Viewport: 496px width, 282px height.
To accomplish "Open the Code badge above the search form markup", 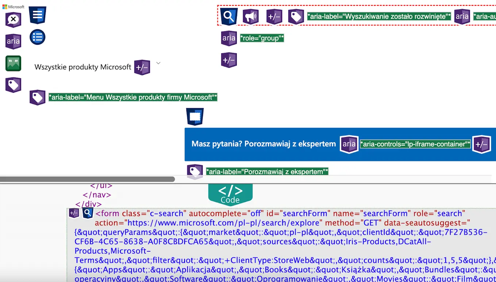I will 230,193.
